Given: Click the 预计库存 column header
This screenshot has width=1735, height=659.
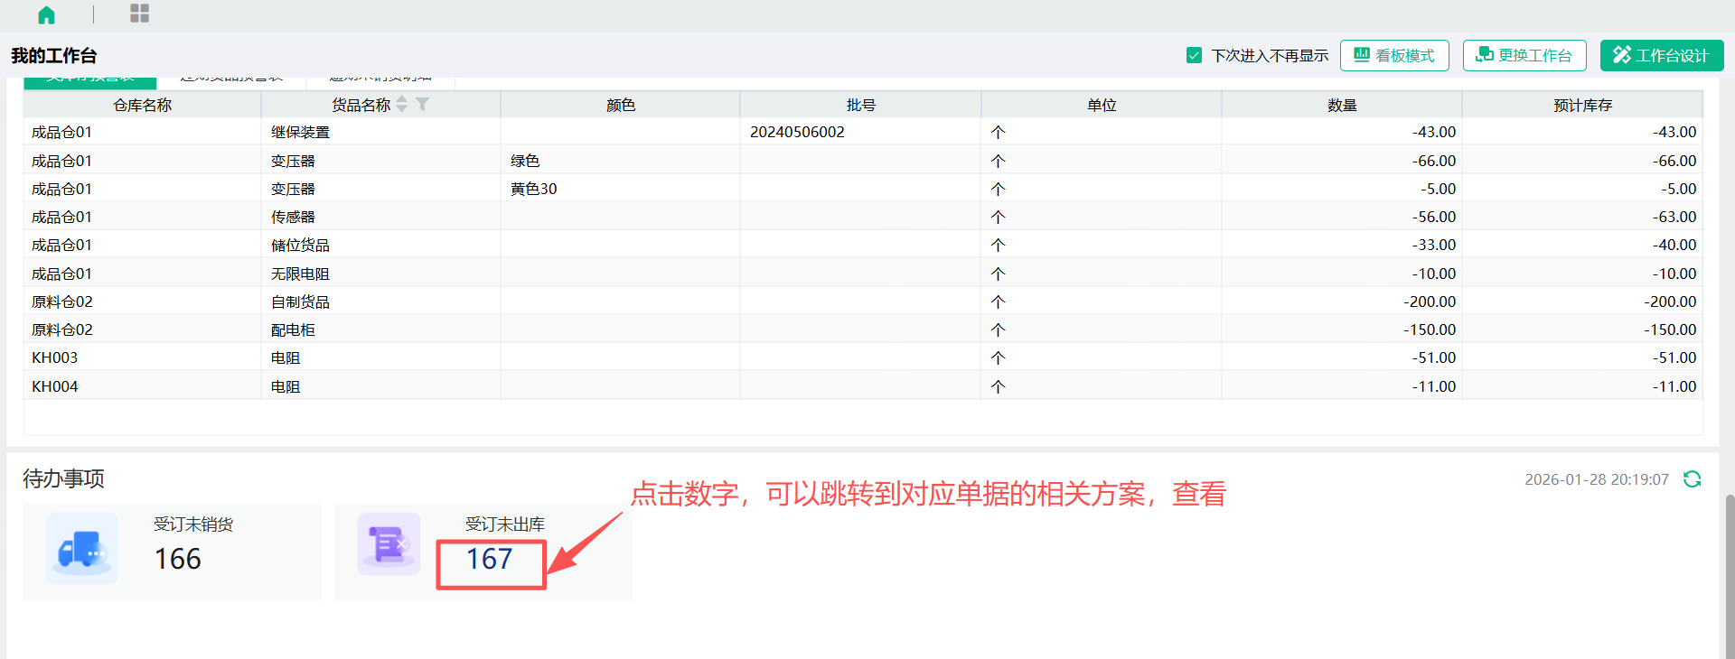Looking at the screenshot, I should coord(1581,105).
